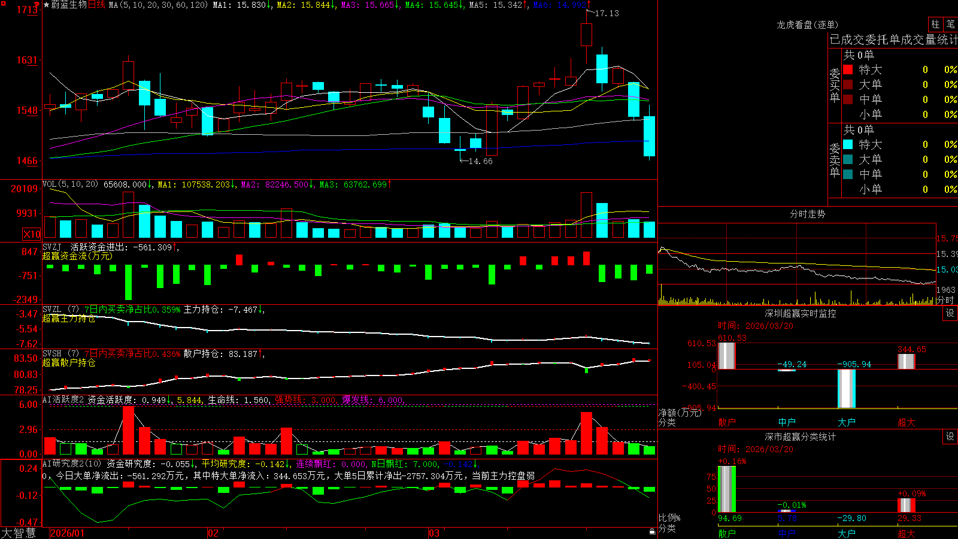Click the cyan 特大 sell order swatch
The width and height of the screenshot is (958, 539).
coord(848,144)
